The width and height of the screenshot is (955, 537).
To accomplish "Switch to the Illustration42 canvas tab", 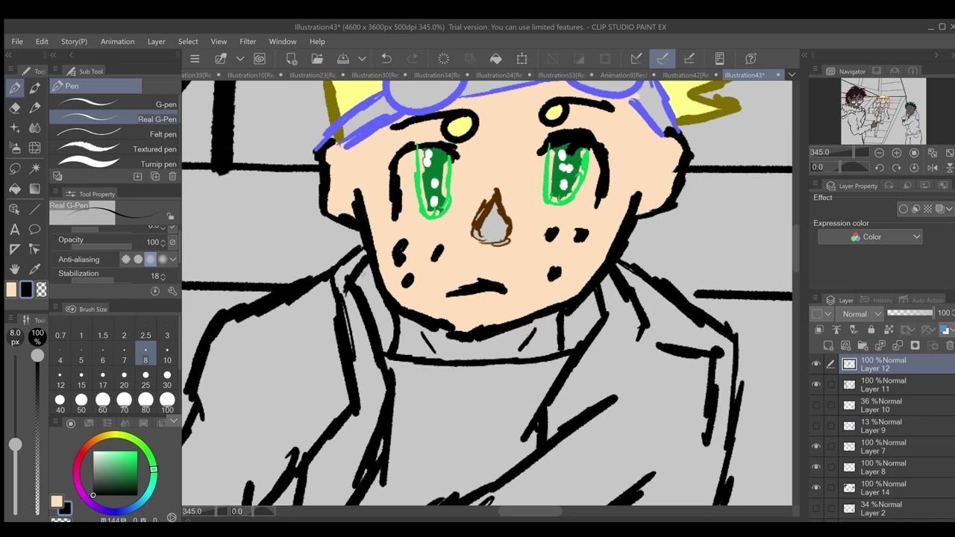I will [686, 75].
